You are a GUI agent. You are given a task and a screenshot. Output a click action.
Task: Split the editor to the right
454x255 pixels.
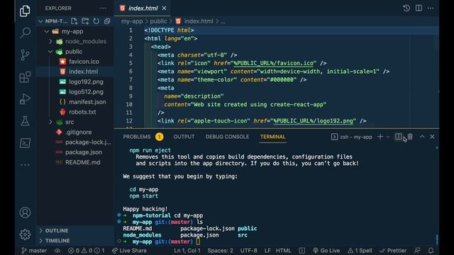[419, 8]
